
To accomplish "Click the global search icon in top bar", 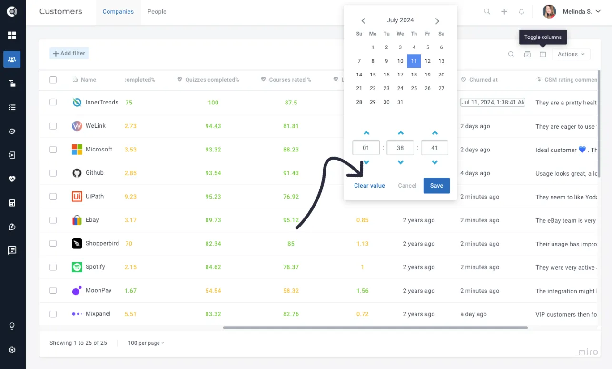I will [x=487, y=12].
